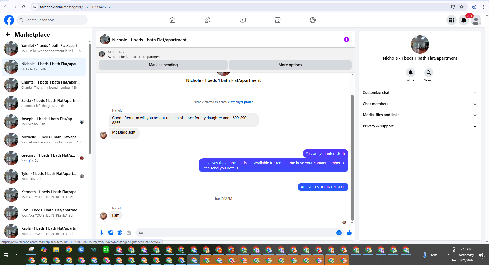Click the large listing photo in info panel

[420, 44]
